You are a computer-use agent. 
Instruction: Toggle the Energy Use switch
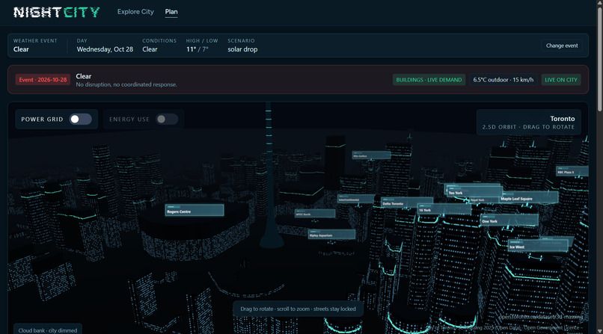tap(167, 120)
